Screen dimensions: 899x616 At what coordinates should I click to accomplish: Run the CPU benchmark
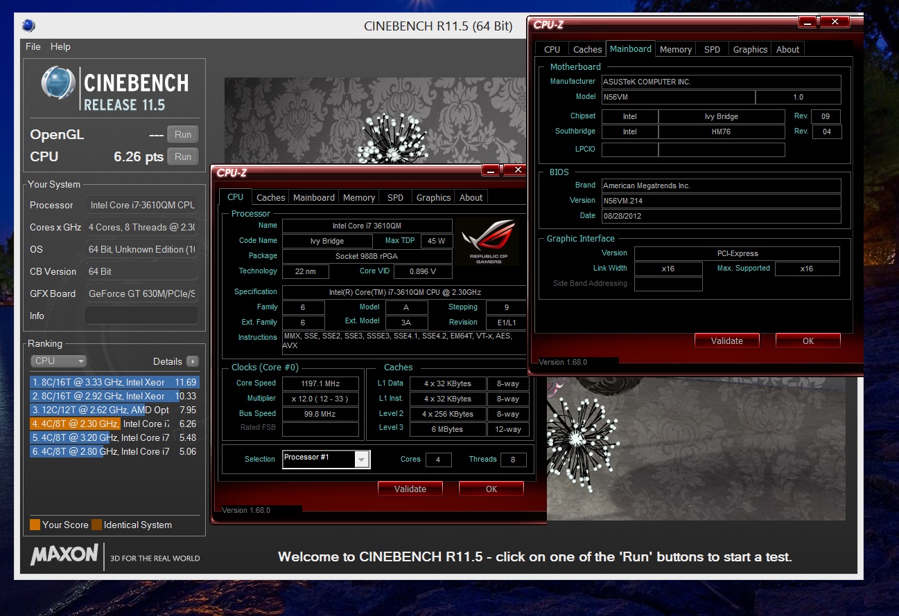click(x=183, y=156)
